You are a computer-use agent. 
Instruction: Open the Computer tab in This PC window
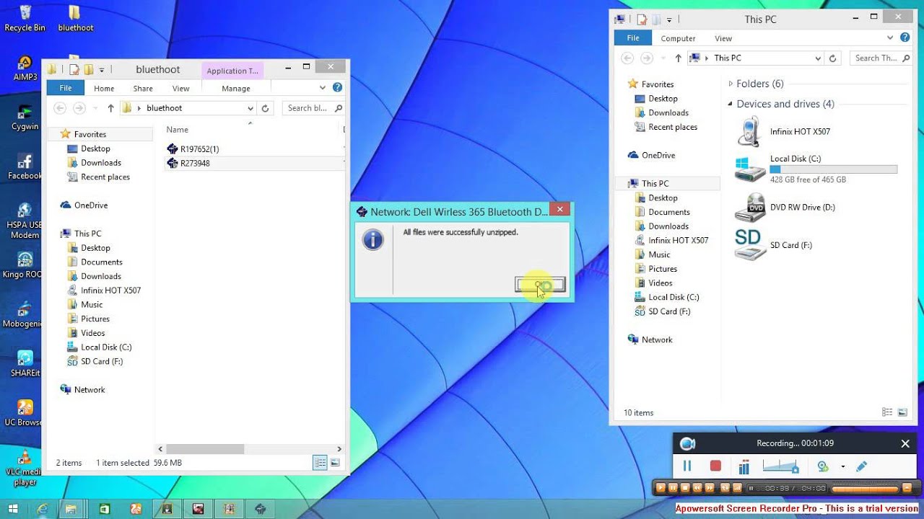pyautogui.click(x=679, y=38)
